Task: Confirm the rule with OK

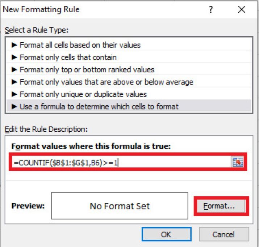Action: click(166, 234)
